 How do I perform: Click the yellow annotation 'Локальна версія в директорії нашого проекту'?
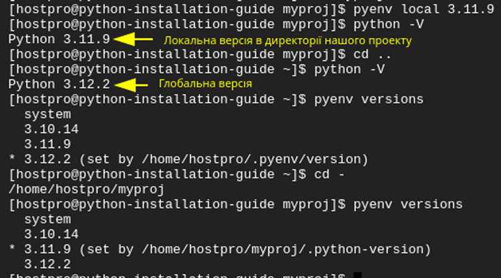click(x=287, y=41)
